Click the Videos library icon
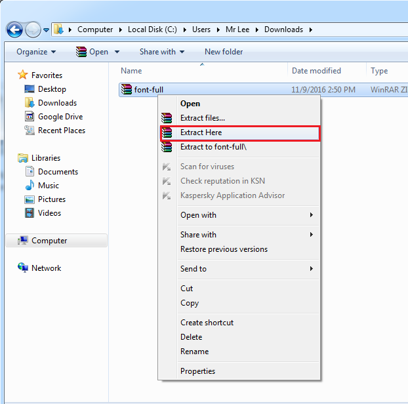Screen dimensions: 408x404 point(30,213)
